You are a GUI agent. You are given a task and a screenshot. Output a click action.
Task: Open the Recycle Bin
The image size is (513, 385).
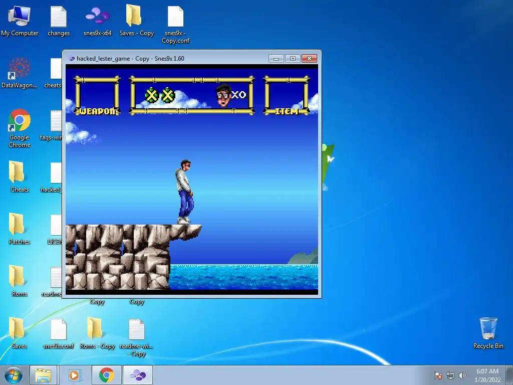pos(488,333)
